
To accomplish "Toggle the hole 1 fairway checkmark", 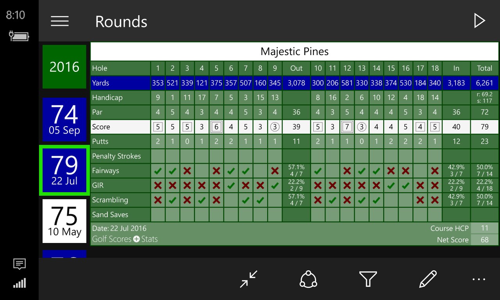I will (158, 171).
